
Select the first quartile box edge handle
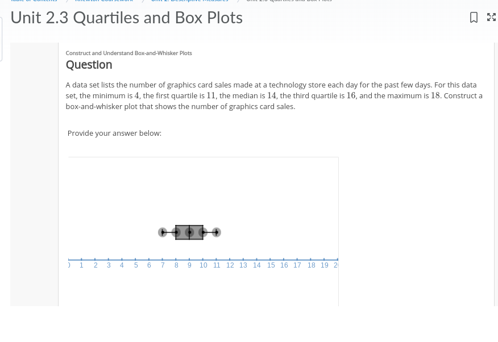click(x=176, y=232)
